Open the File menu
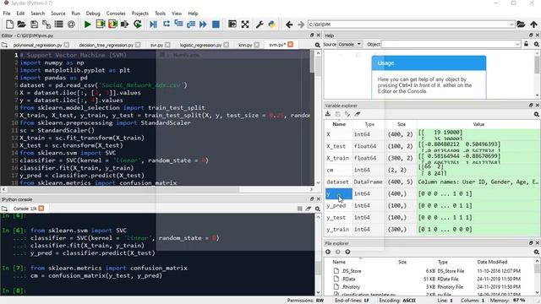Image resolution: width=541 pixels, height=304 pixels. tap(7, 14)
